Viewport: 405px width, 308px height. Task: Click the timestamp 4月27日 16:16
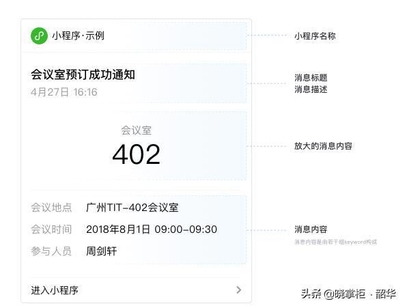coord(64,92)
